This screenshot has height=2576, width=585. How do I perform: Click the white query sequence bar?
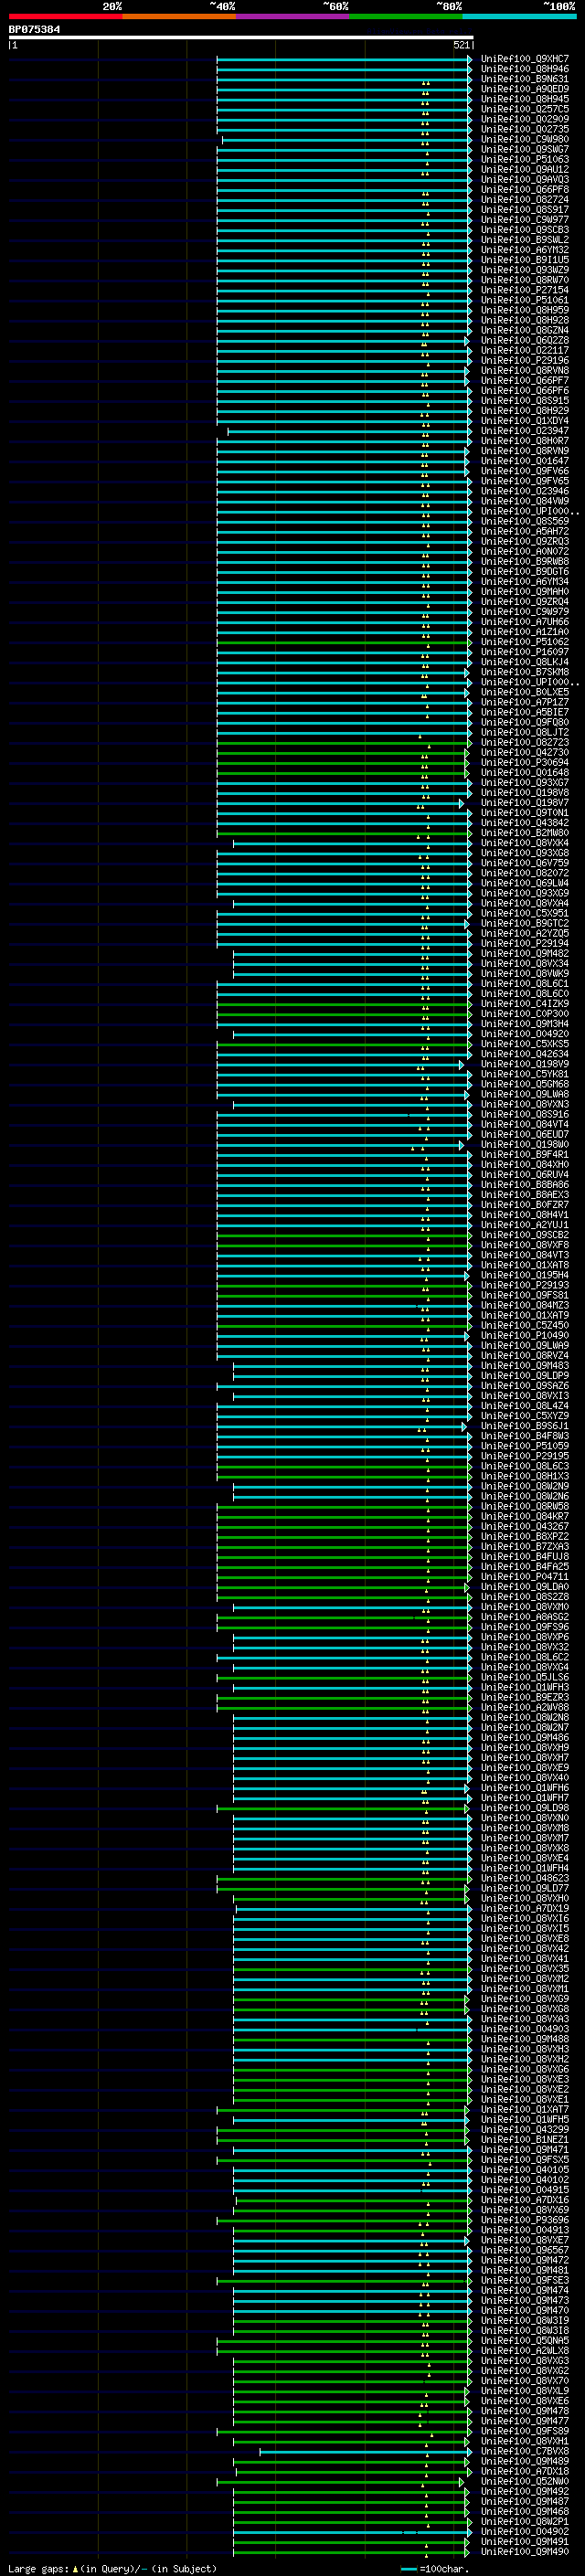pos(241,37)
